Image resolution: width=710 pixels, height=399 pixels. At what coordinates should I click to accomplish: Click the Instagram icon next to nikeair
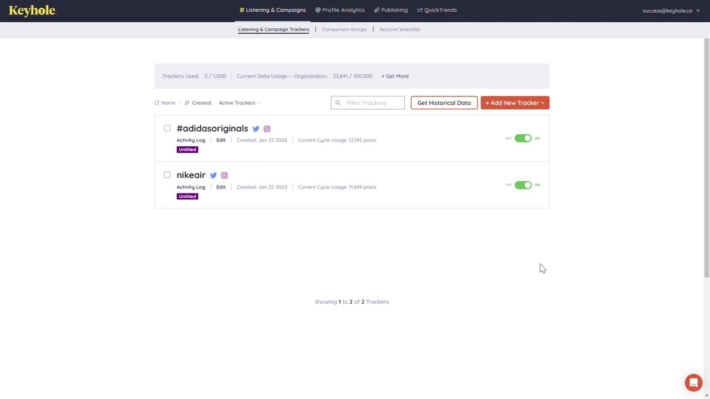(x=224, y=175)
